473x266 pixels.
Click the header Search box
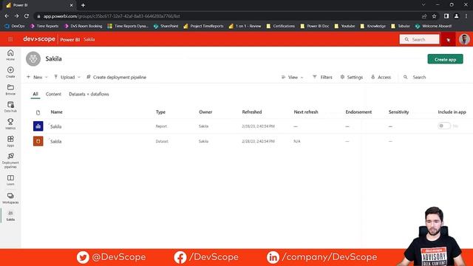pyautogui.click(x=420, y=39)
